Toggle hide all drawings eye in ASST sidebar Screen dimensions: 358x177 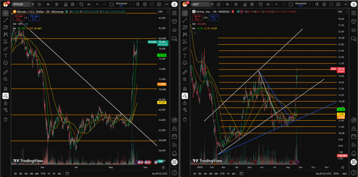pos(185,110)
